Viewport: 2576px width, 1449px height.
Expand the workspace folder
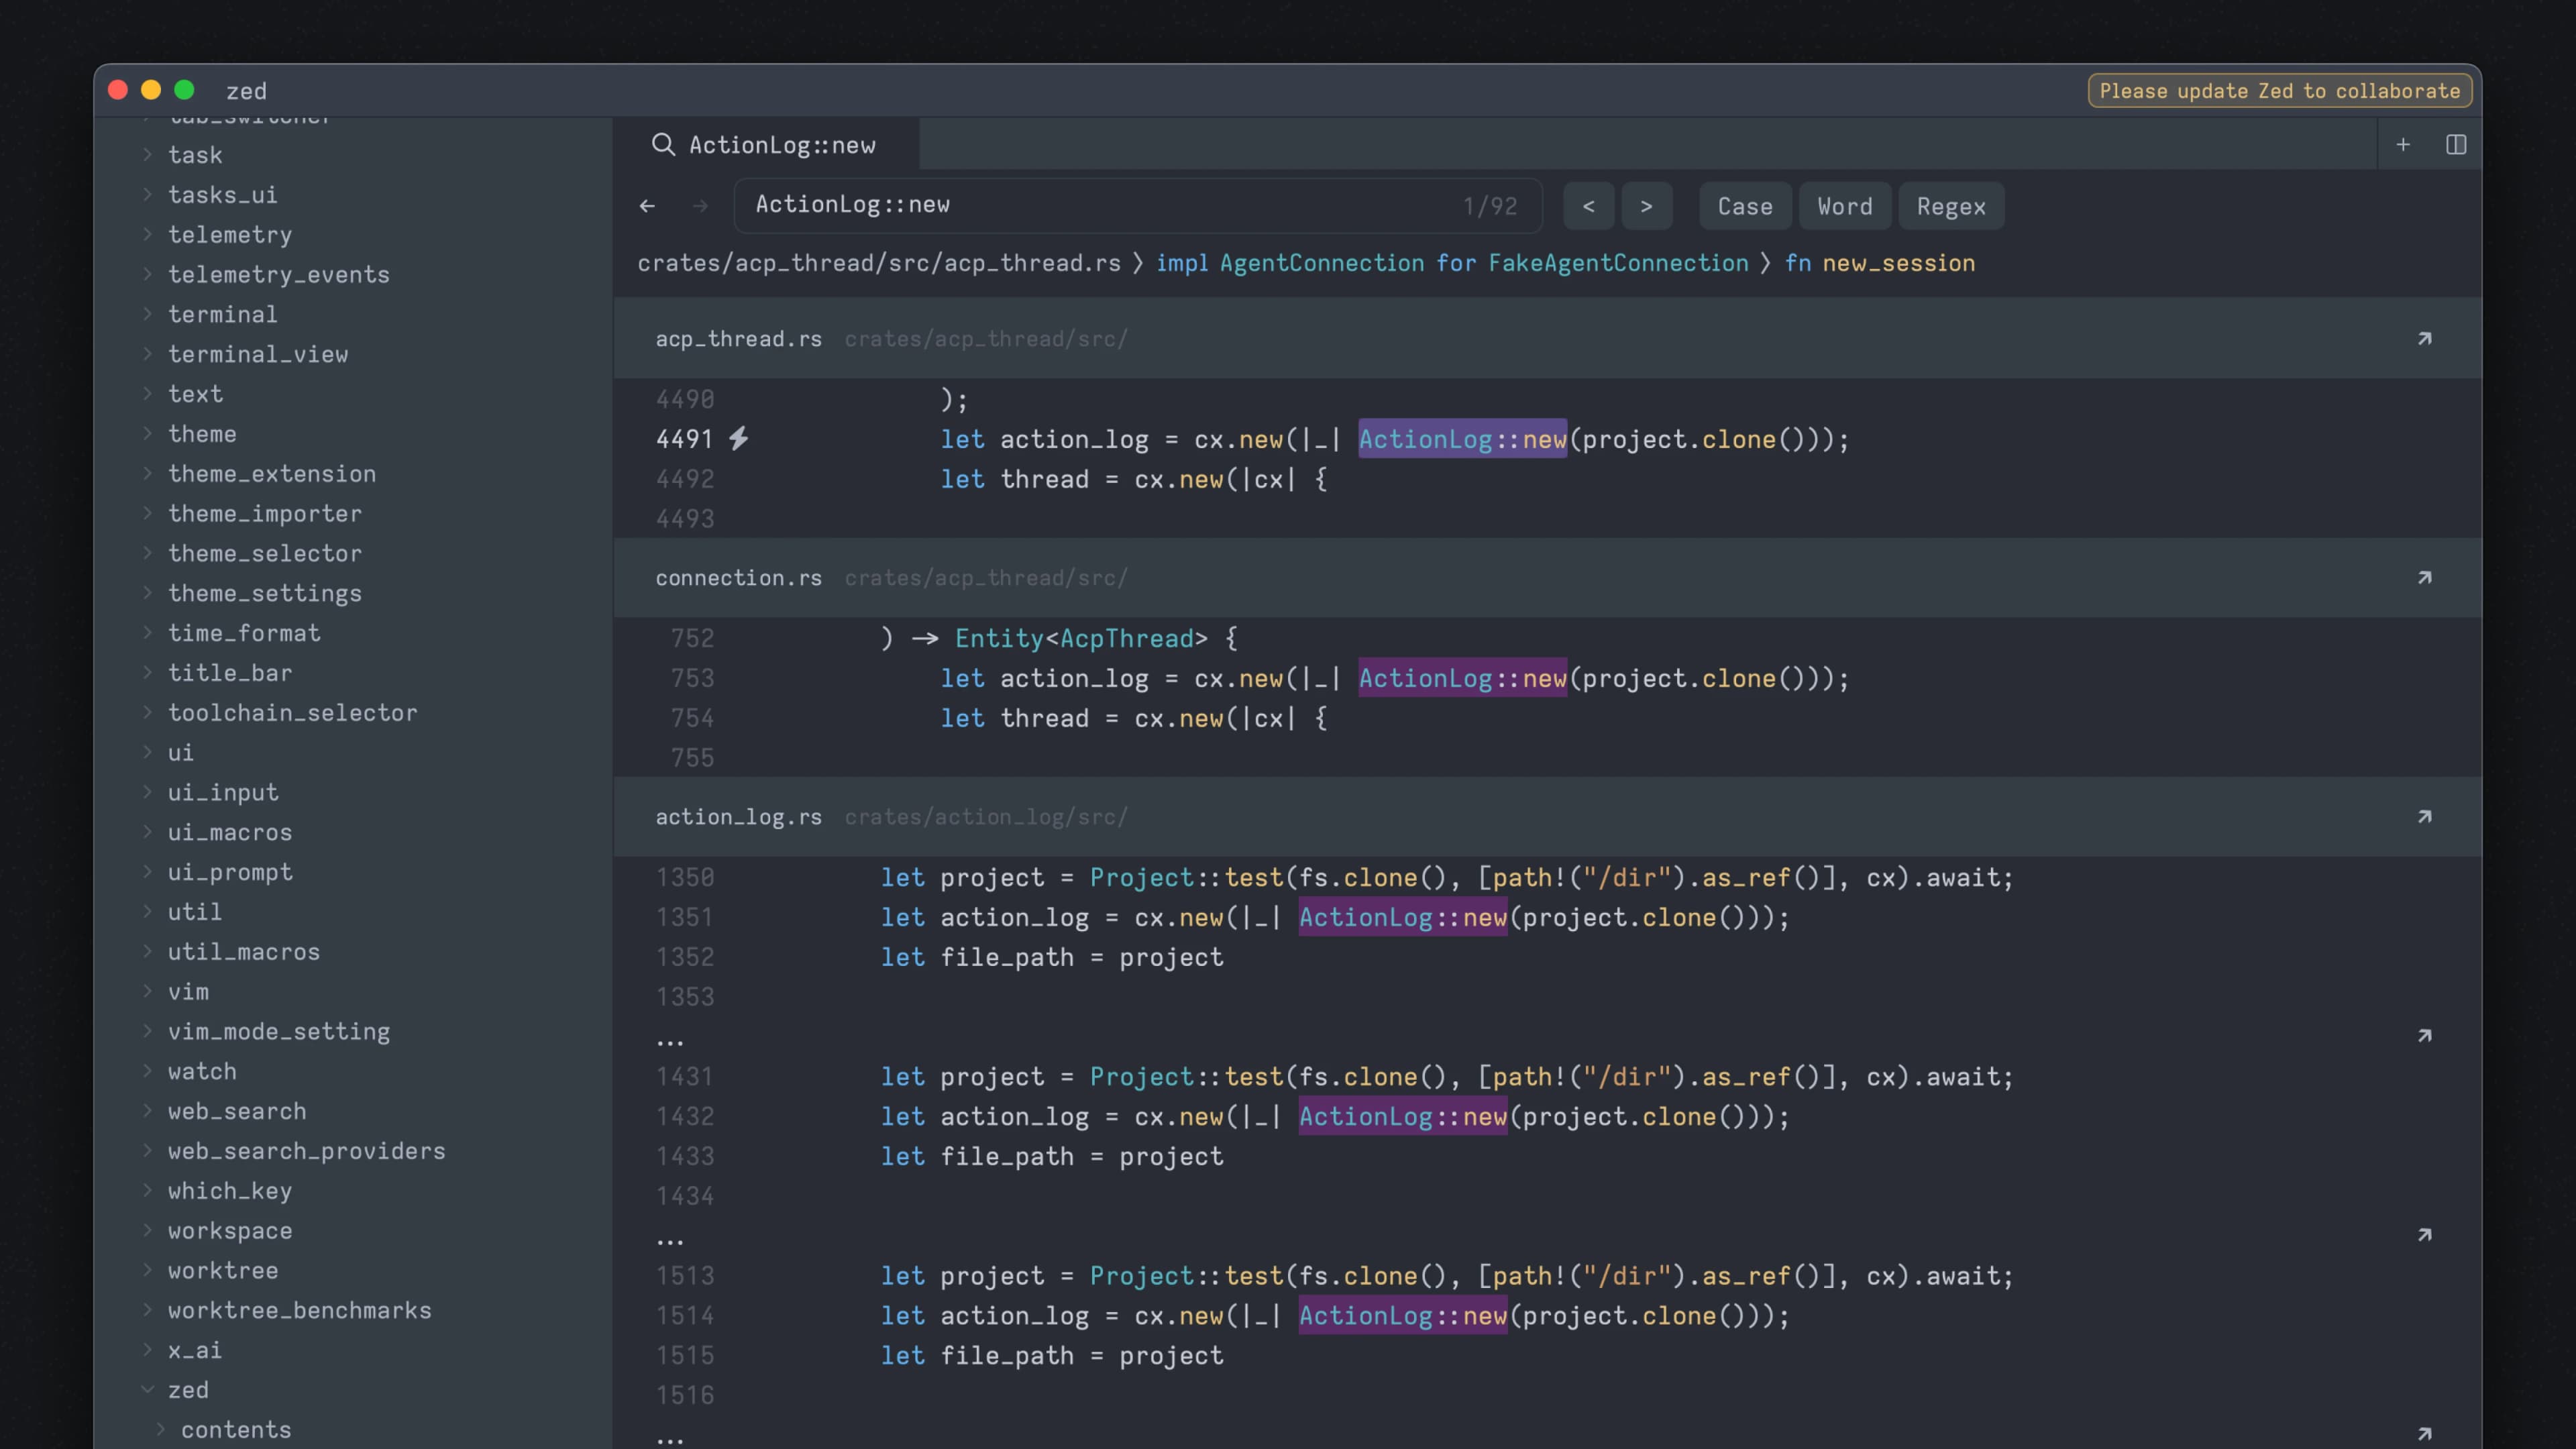click(x=230, y=1231)
